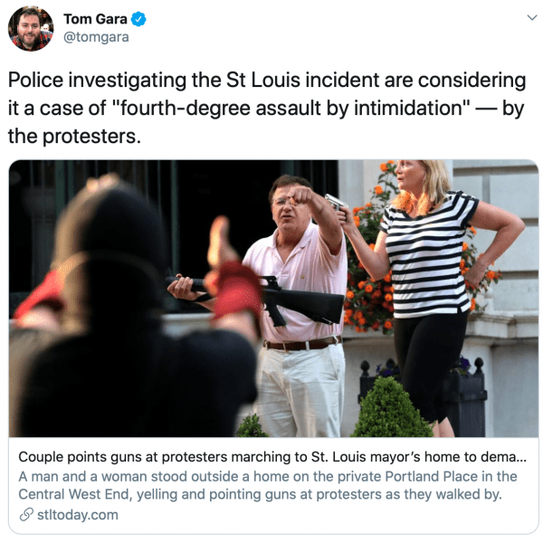Click the tweet text about the St Louis incident

point(267,108)
